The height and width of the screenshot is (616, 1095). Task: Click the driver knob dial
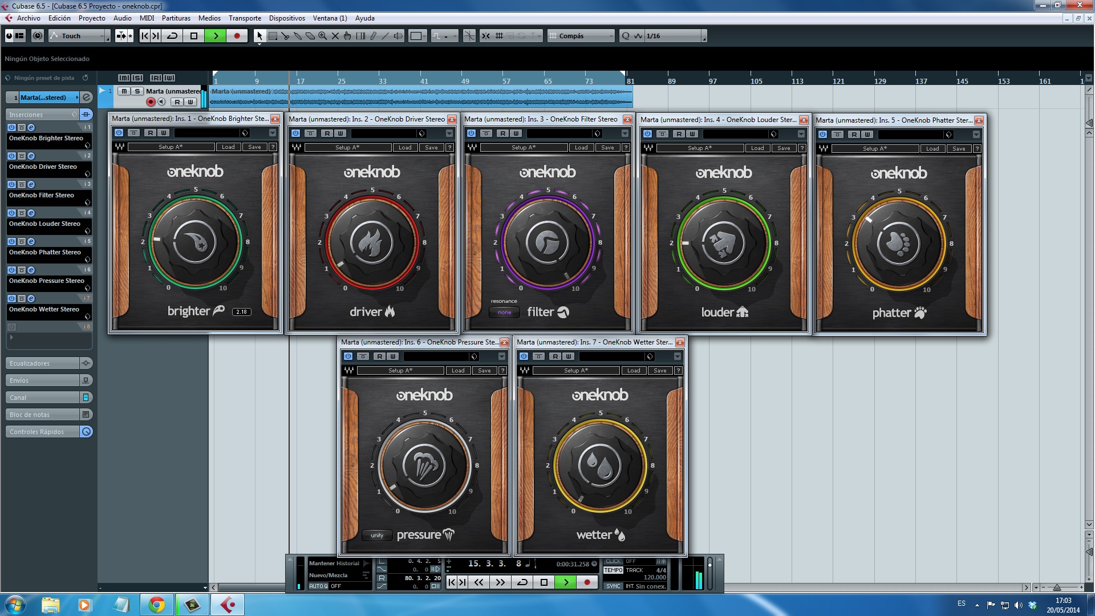coord(372,244)
